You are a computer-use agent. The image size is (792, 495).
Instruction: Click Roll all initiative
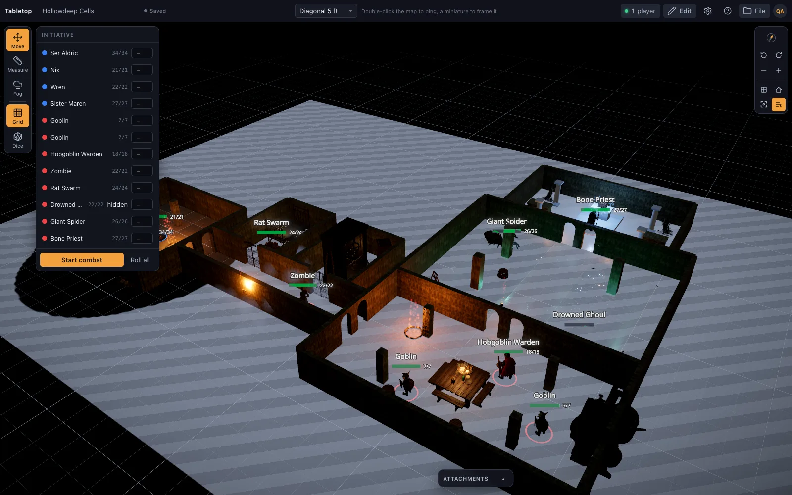(140, 260)
